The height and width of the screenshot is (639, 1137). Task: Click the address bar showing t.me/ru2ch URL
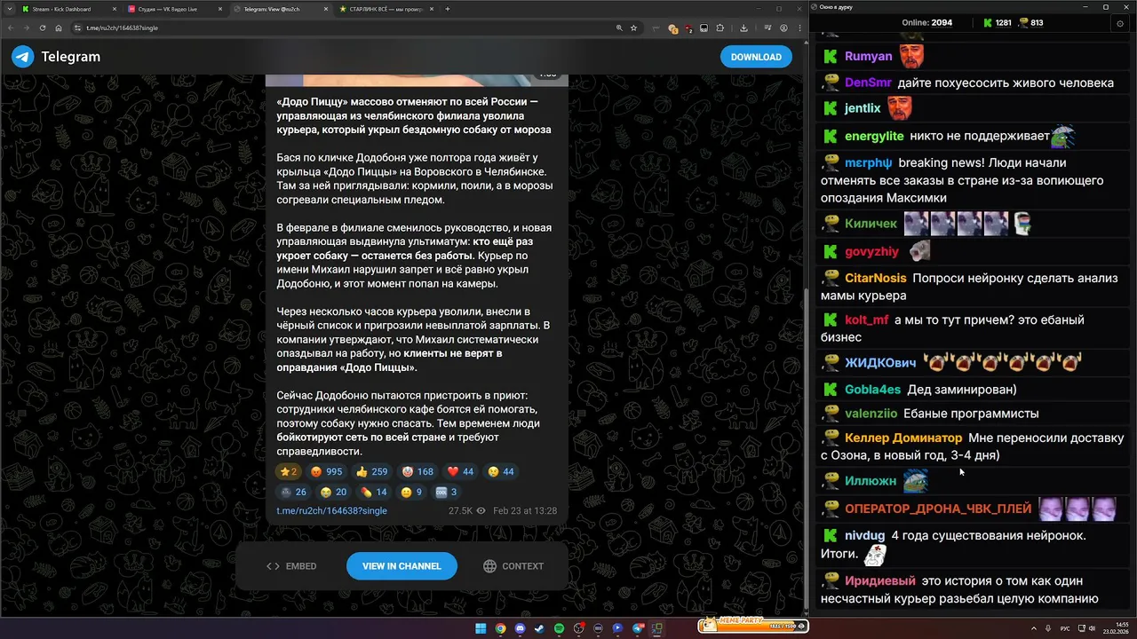click(x=355, y=28)
